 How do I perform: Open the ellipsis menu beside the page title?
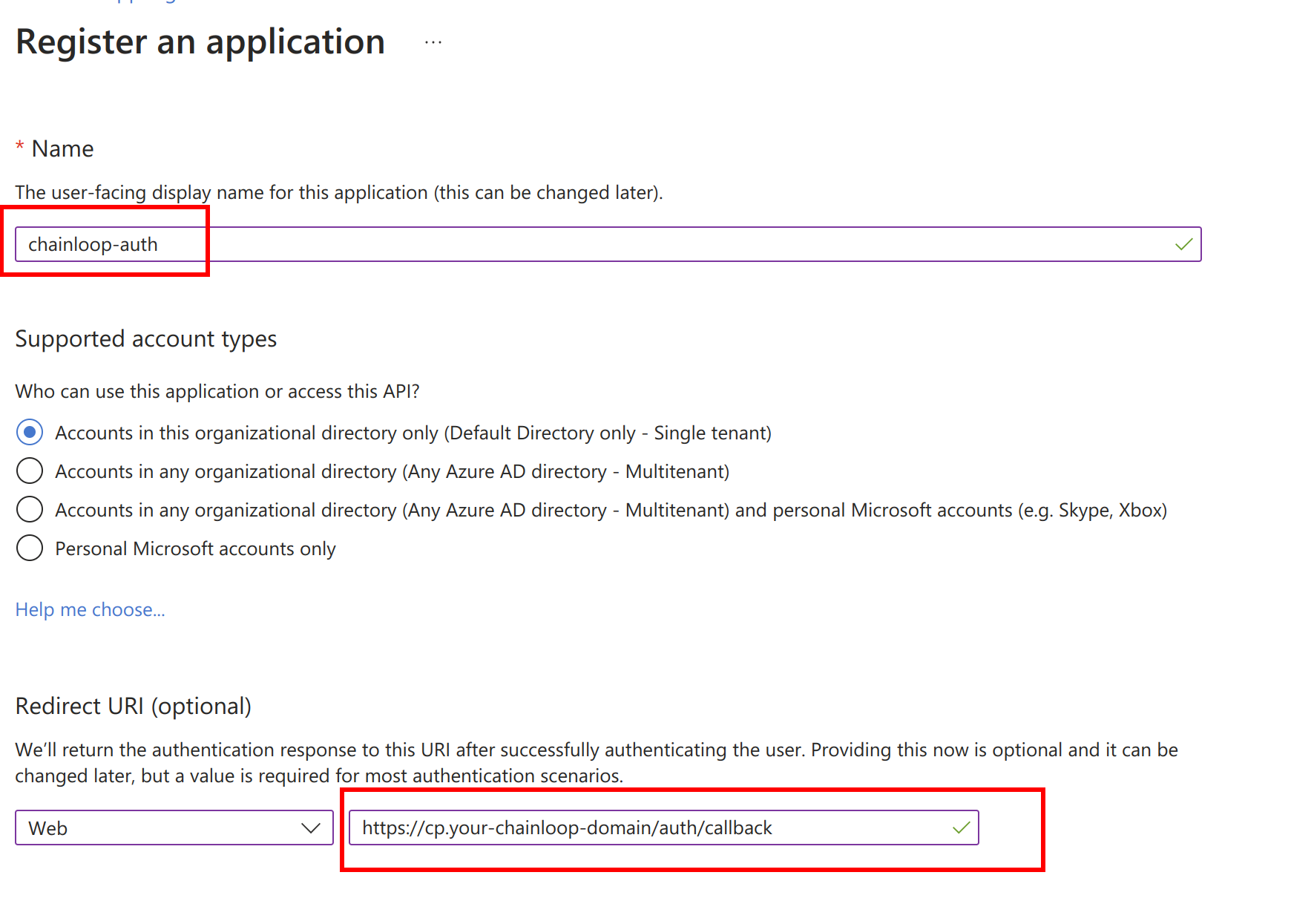click(x=433, y=42)
